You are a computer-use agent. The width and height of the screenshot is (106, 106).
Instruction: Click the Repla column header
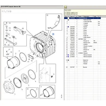click(80, 16)
